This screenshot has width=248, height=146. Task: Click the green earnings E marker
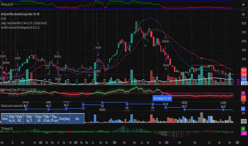point(77,81)
